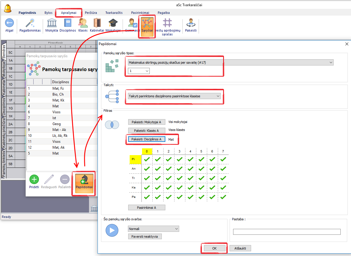Click the green Pridėti plus icon
The image size is (351, 256).
[34, 179]
